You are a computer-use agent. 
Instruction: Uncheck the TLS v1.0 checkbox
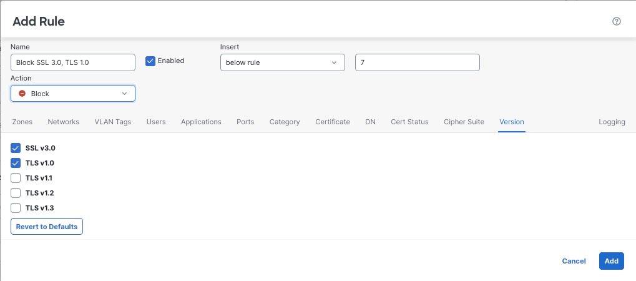(16, 163)
